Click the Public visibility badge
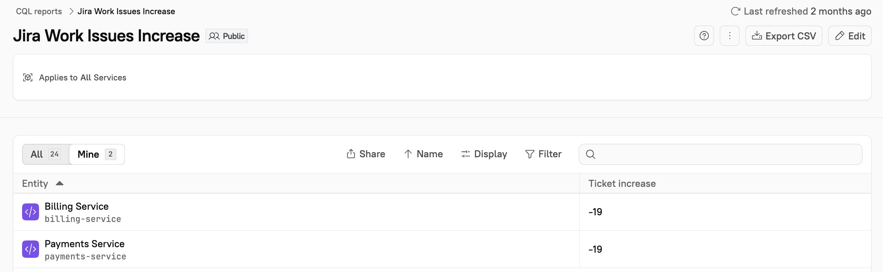Screen dimensions: 883x272 227,36
